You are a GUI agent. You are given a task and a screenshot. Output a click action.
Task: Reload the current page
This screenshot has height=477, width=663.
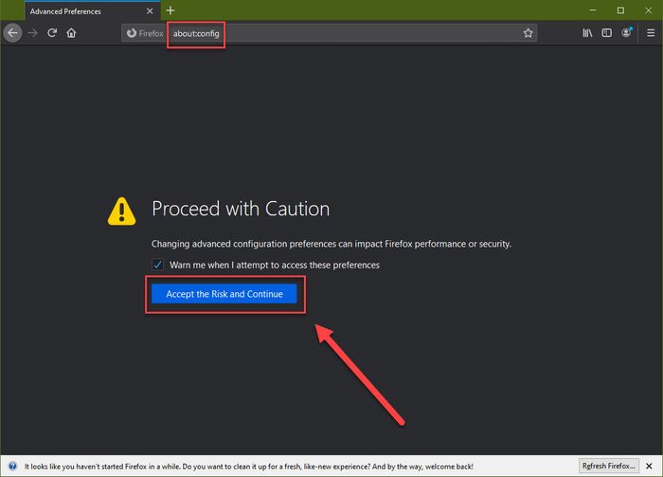[52, 33]
